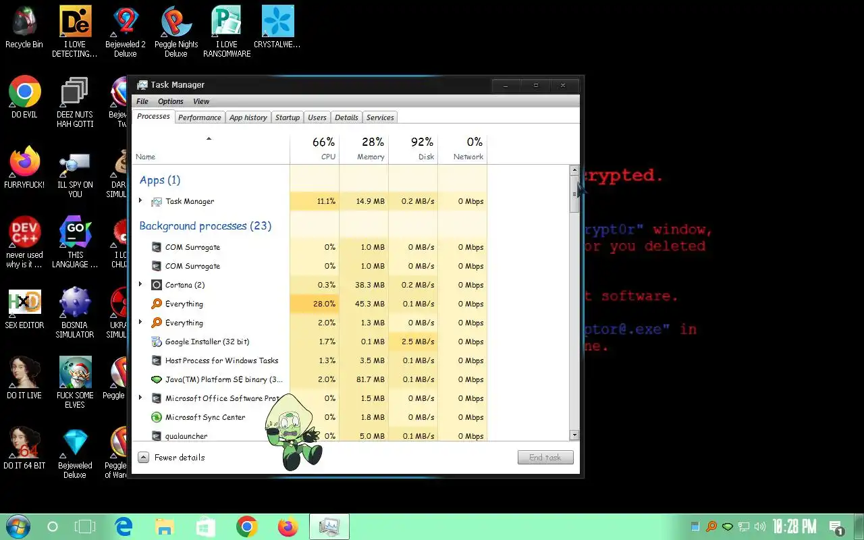Open File Explorer from the taskbar
Viewport: 864px width, 540px height.
click(x=165, y=526)
